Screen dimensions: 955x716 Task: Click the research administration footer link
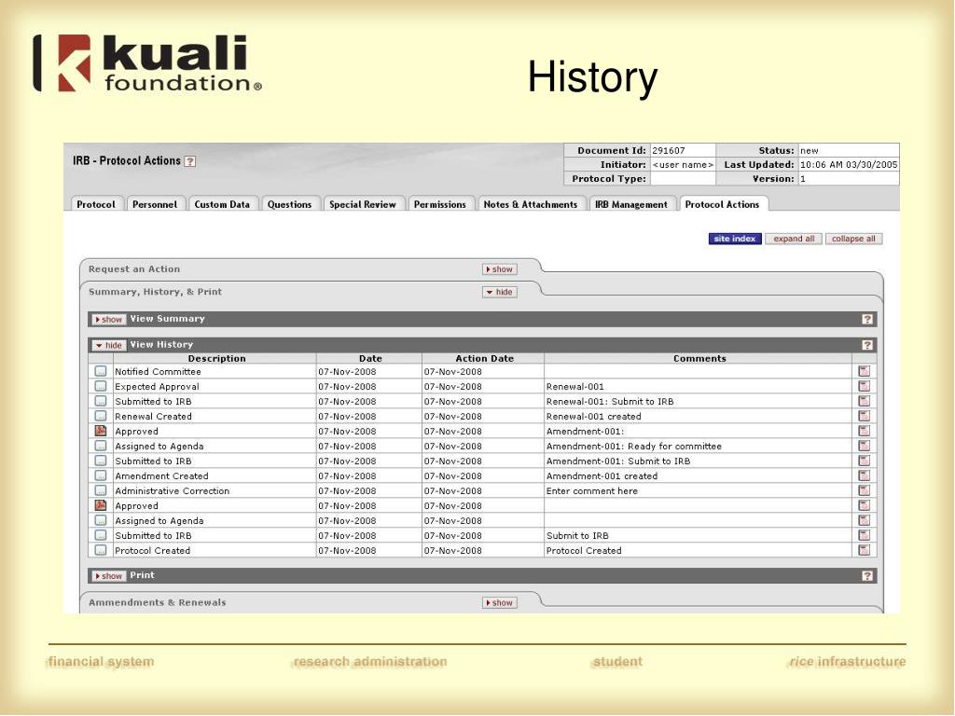pos(369,662)
